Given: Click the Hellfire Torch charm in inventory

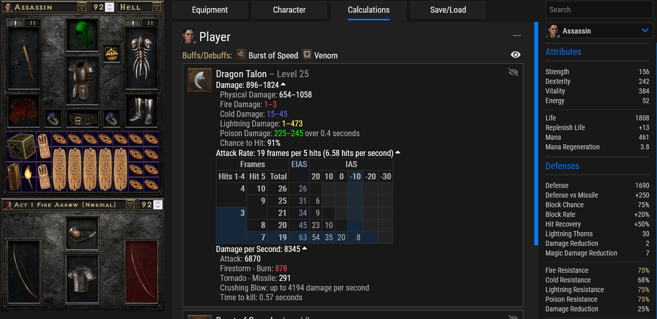Looking at the screenshot, I should click(29, 177).
